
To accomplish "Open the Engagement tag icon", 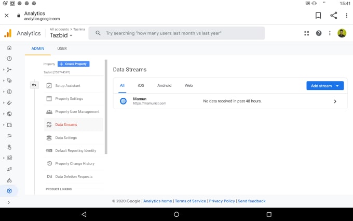I will (x=9, y=81).
